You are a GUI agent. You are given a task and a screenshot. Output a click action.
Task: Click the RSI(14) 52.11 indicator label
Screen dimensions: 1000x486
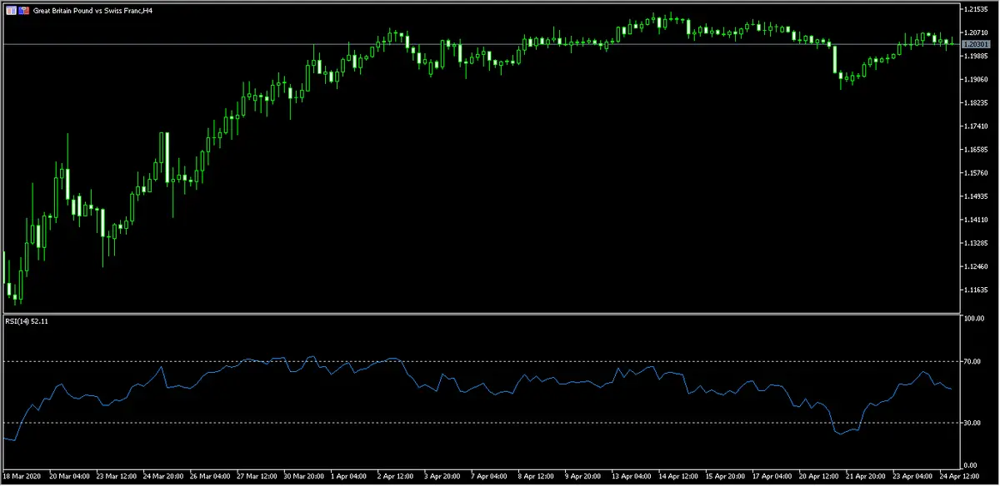(27, 320)
